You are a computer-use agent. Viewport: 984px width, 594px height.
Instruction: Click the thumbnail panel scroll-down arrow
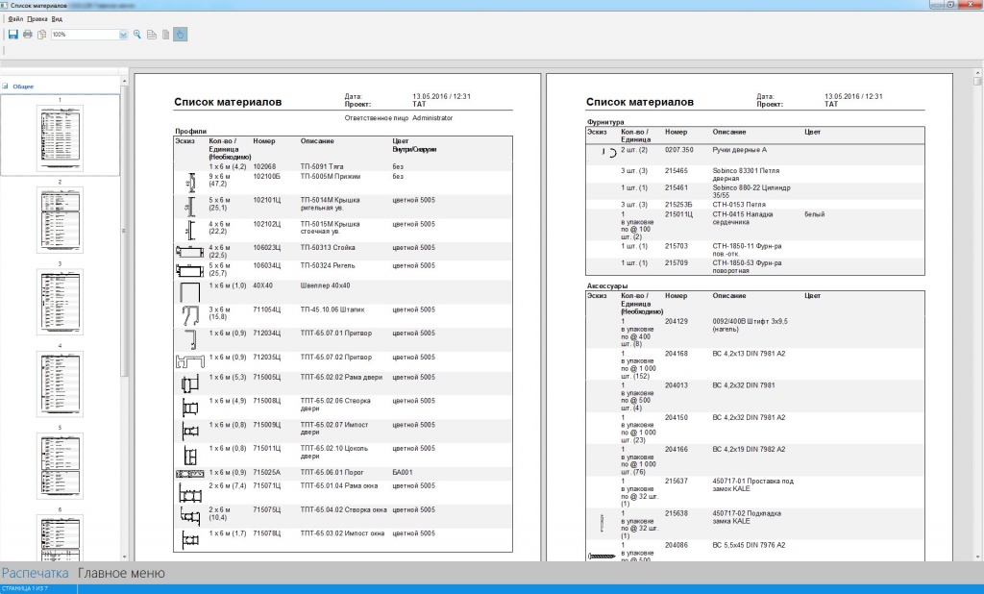[x=124, y=557]
